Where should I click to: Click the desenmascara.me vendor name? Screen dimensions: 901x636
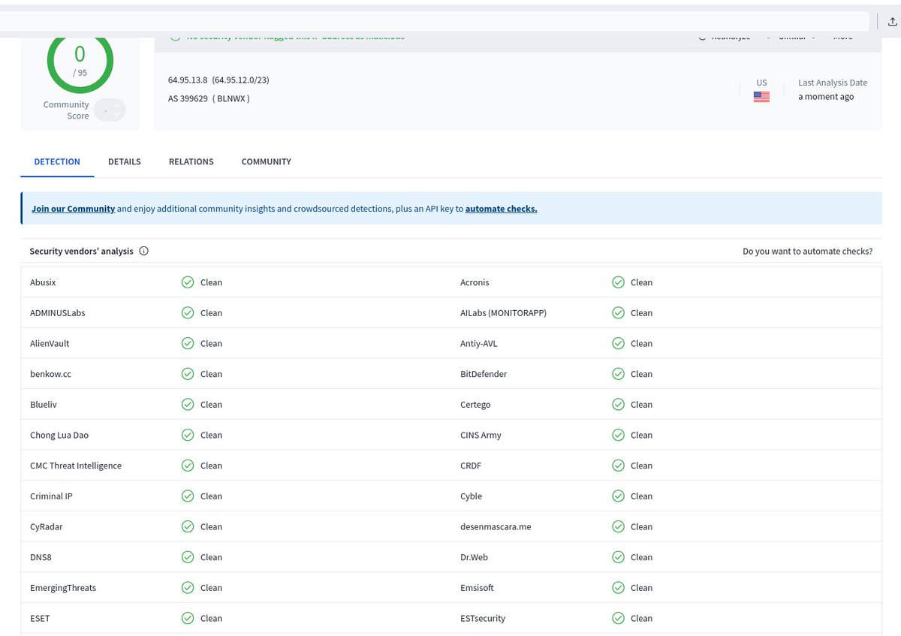[x=496, y=526]
